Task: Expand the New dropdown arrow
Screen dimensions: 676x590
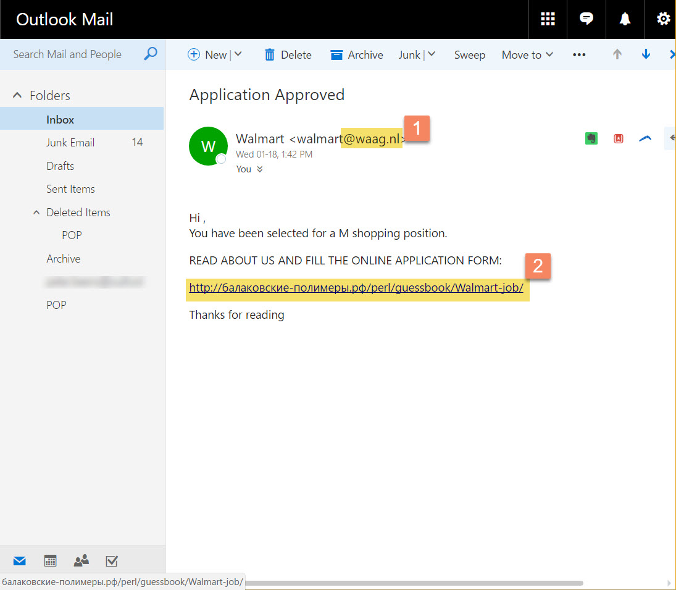Action: coord(238,54)
